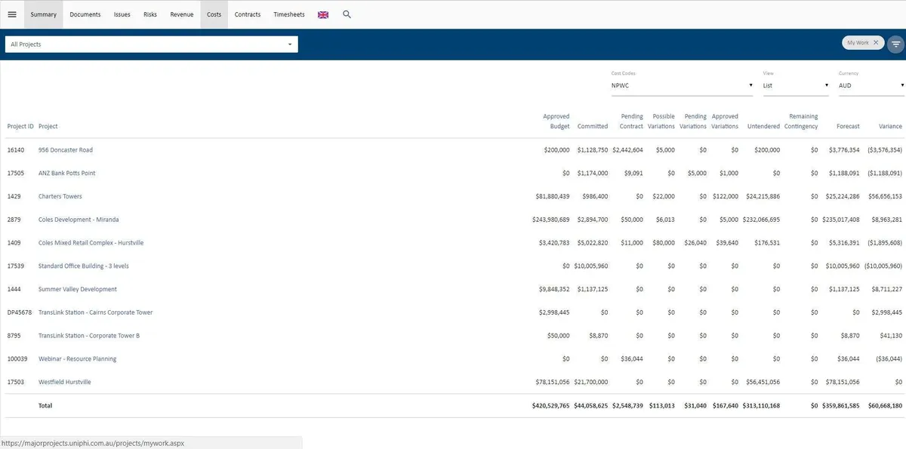Click pending contract value $2,442,604

click(x=628, y=150)
